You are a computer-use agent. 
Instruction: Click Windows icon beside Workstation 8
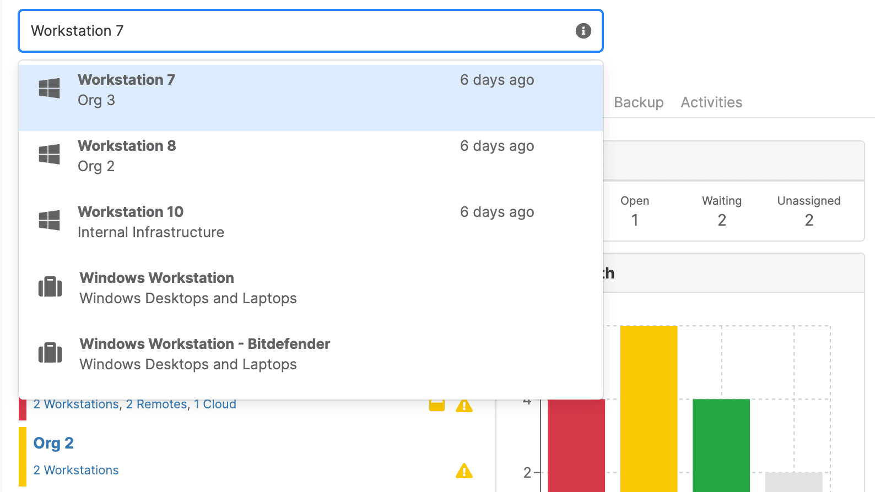[50, 154]
